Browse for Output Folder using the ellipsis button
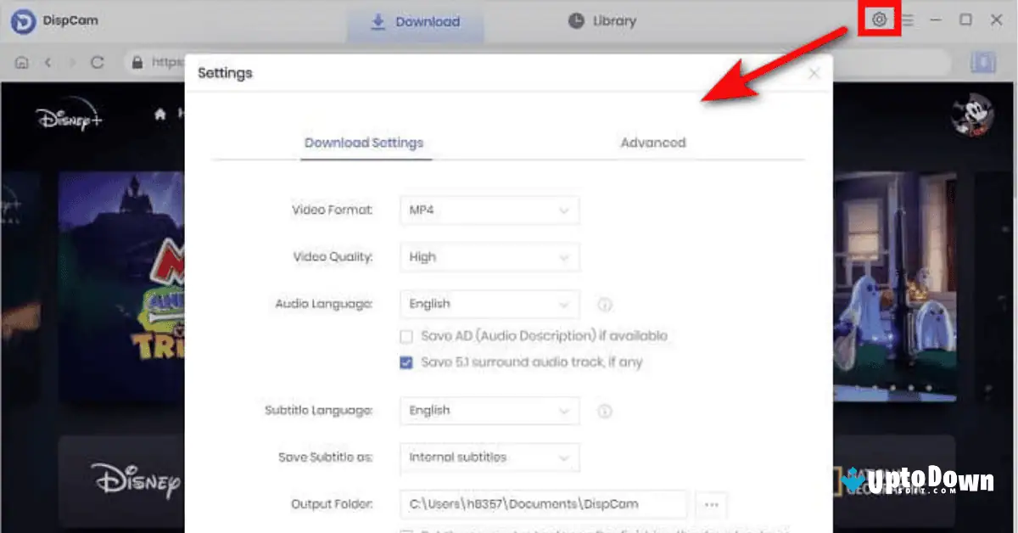The height and width of the screenshot is (533, 1018). tap(711, 504)
